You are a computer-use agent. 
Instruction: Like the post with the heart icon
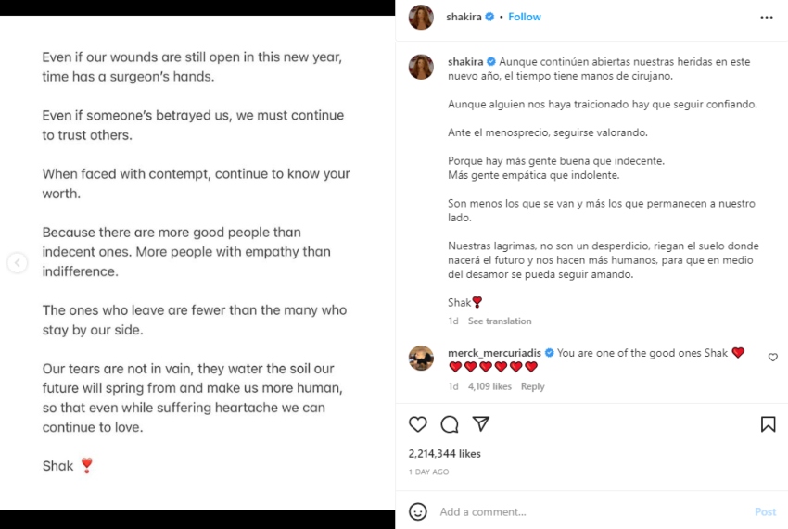click(418, 424)
